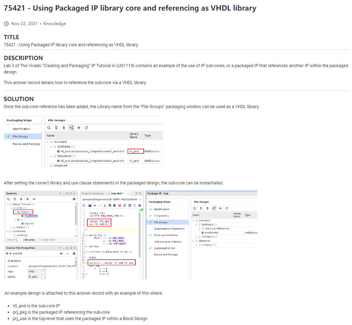Expand the UI Layout (1) node
This screenshot has width=352, height=325.
coord(196,245)
